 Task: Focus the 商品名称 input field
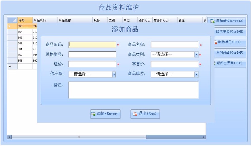175,45
